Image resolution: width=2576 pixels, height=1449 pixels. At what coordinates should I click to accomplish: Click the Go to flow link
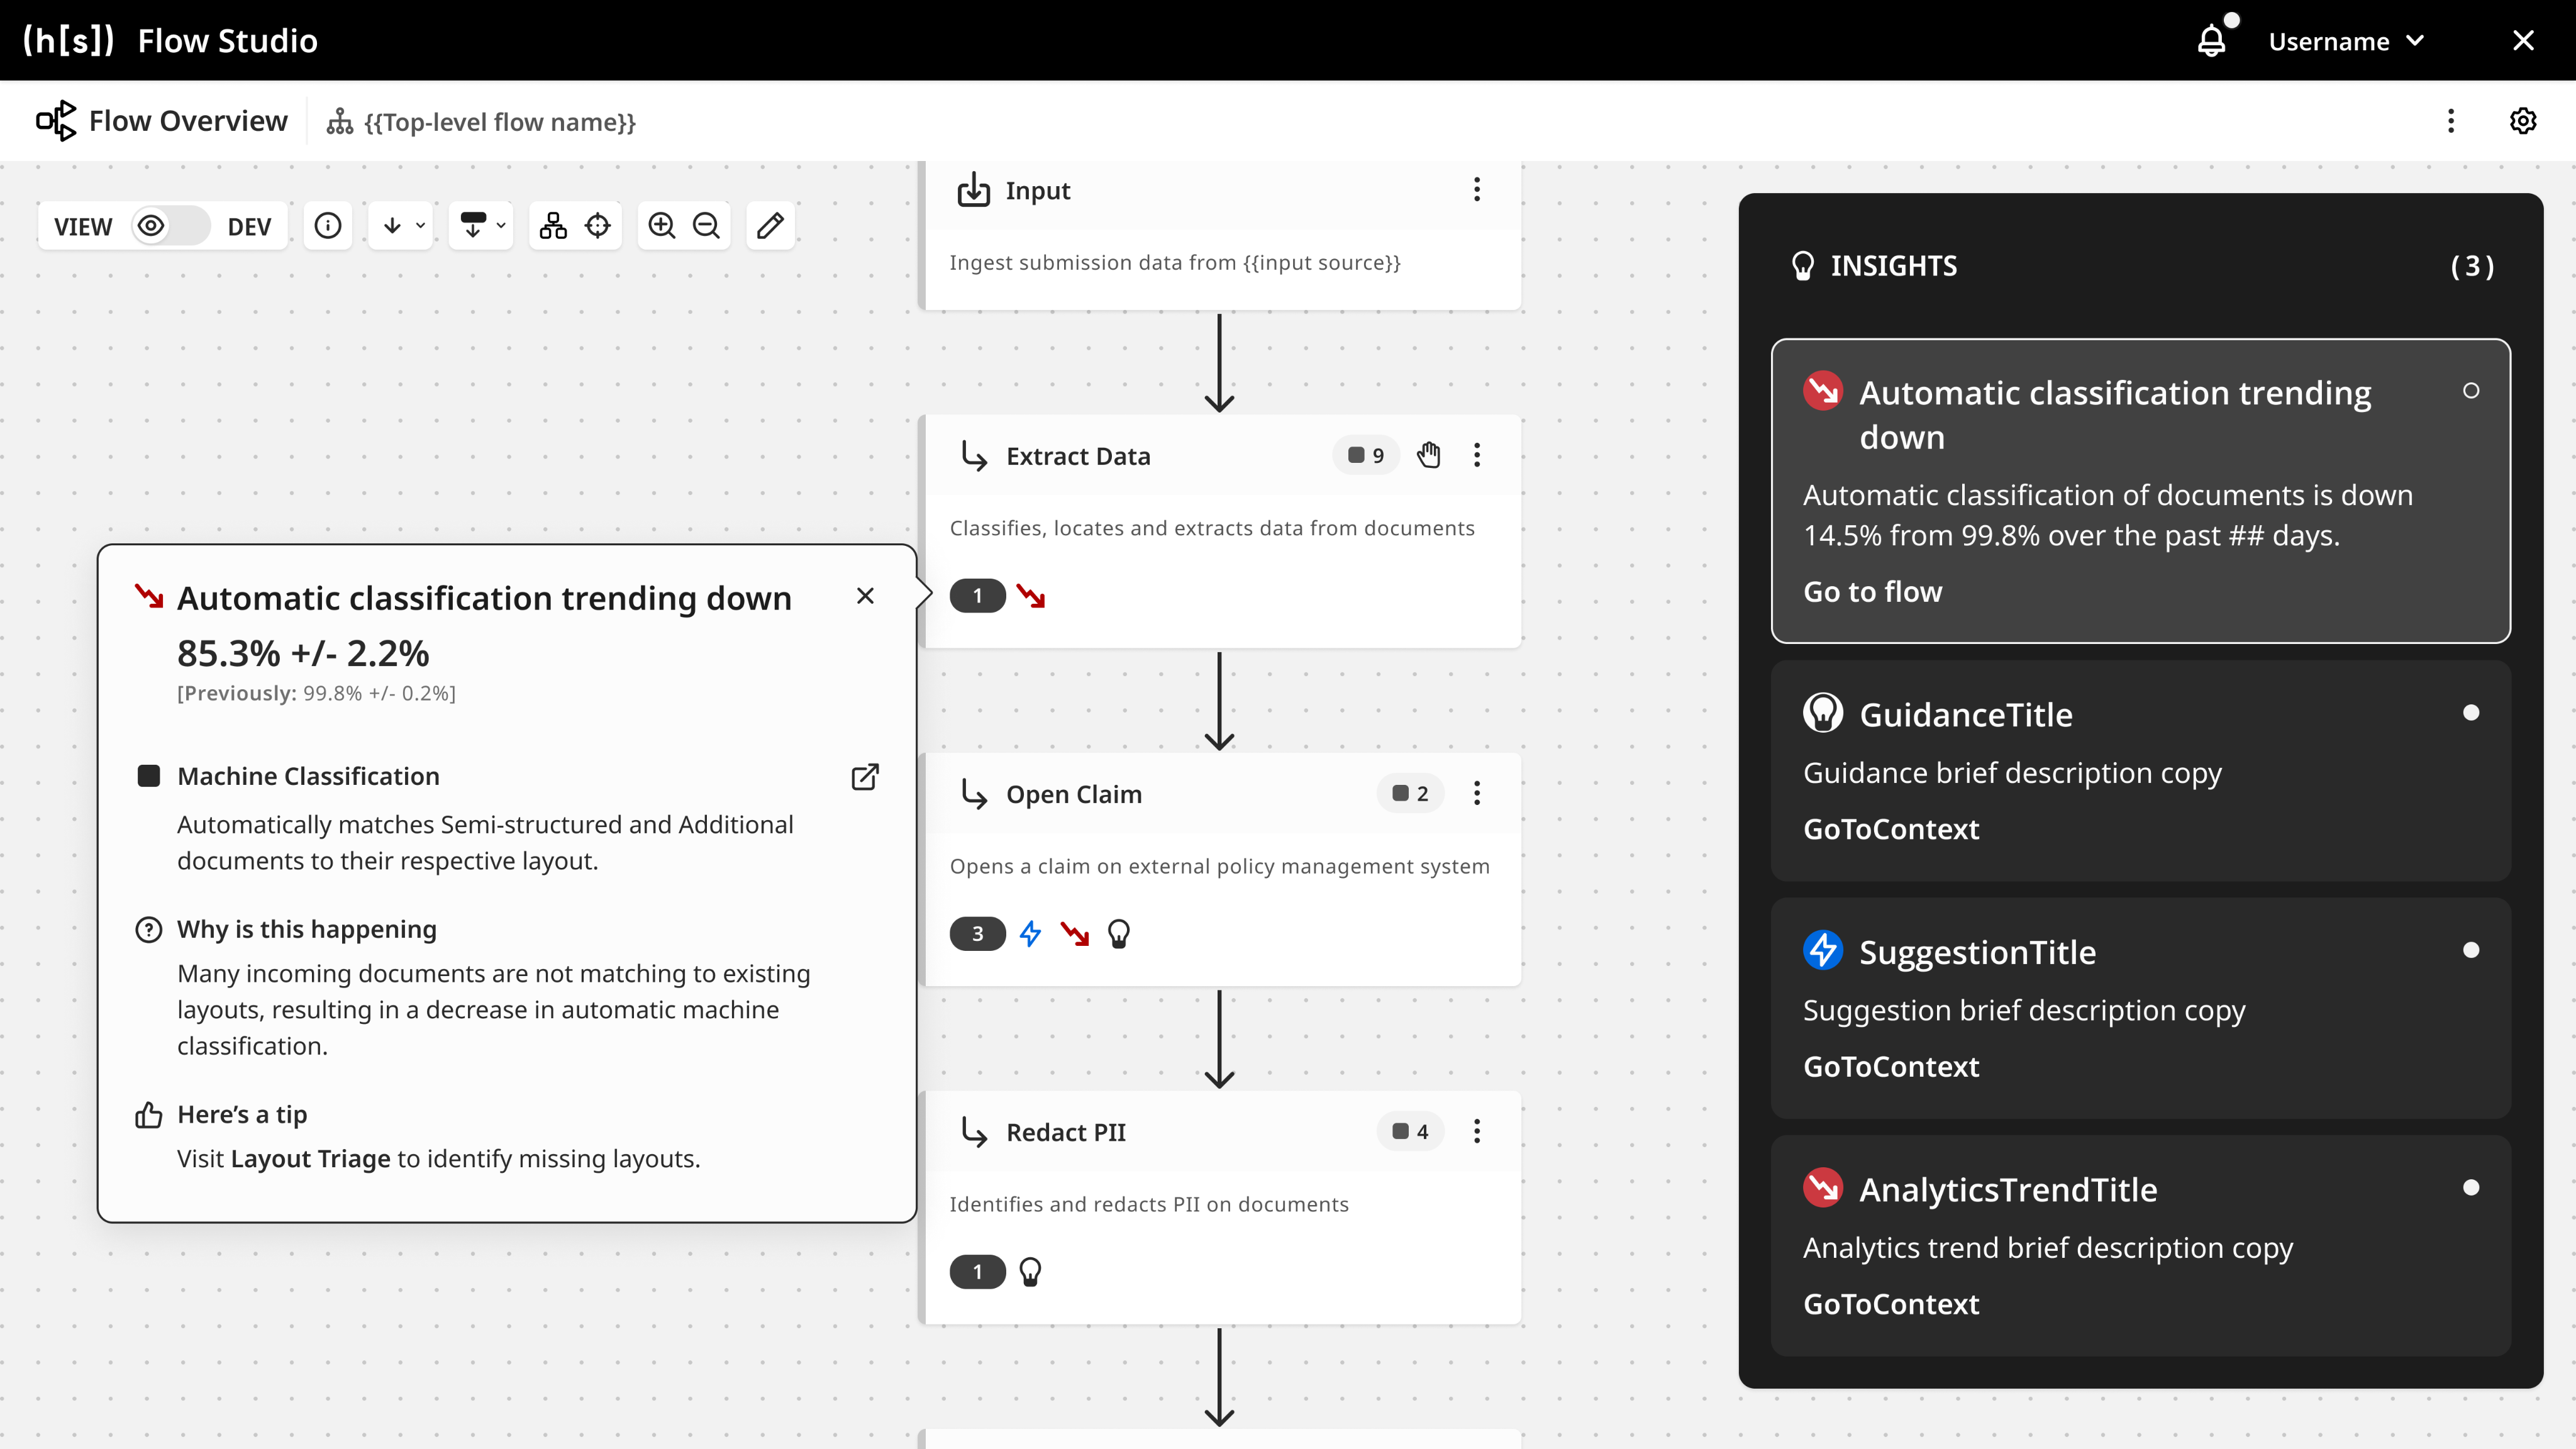coord(1872,592)
